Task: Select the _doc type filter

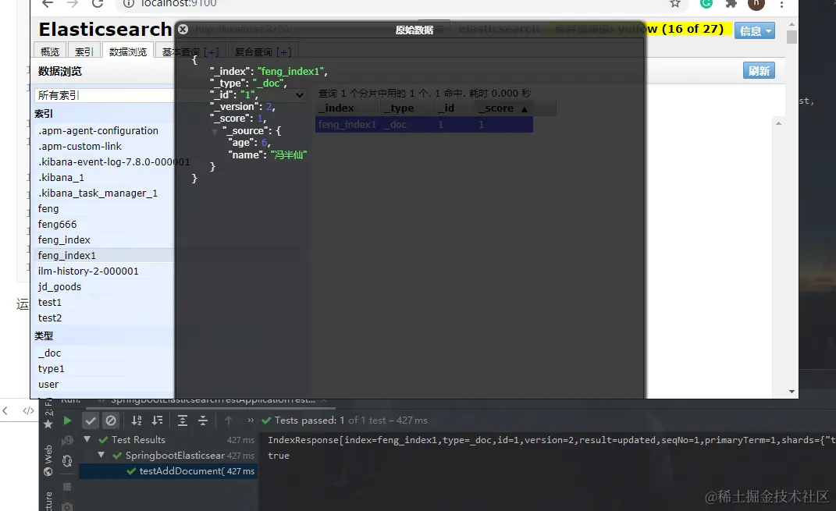Action: tap(50, 353)
